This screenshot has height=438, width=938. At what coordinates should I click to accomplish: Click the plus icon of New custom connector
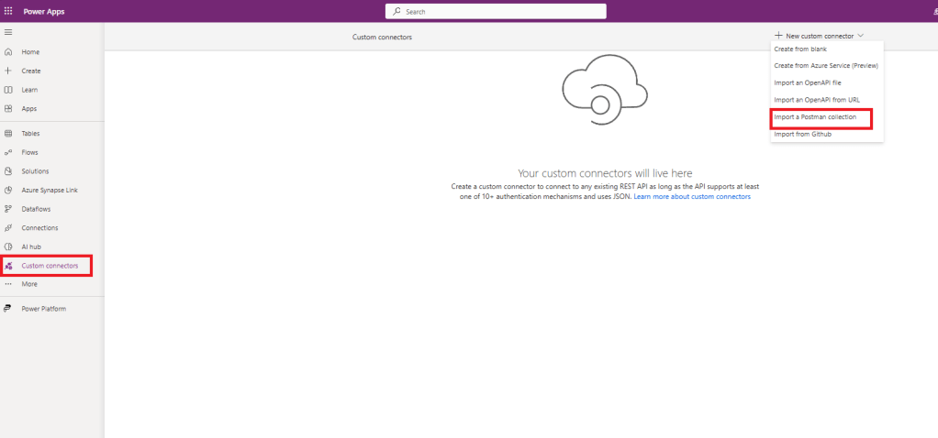point(778,36)
